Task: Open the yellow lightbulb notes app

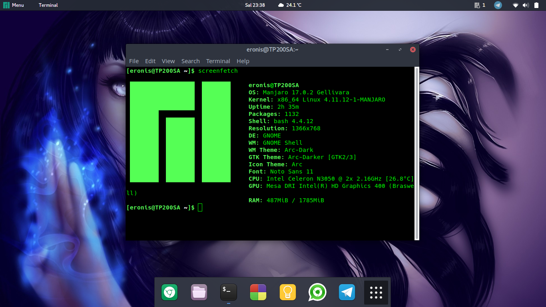Action: pos(287,293)
